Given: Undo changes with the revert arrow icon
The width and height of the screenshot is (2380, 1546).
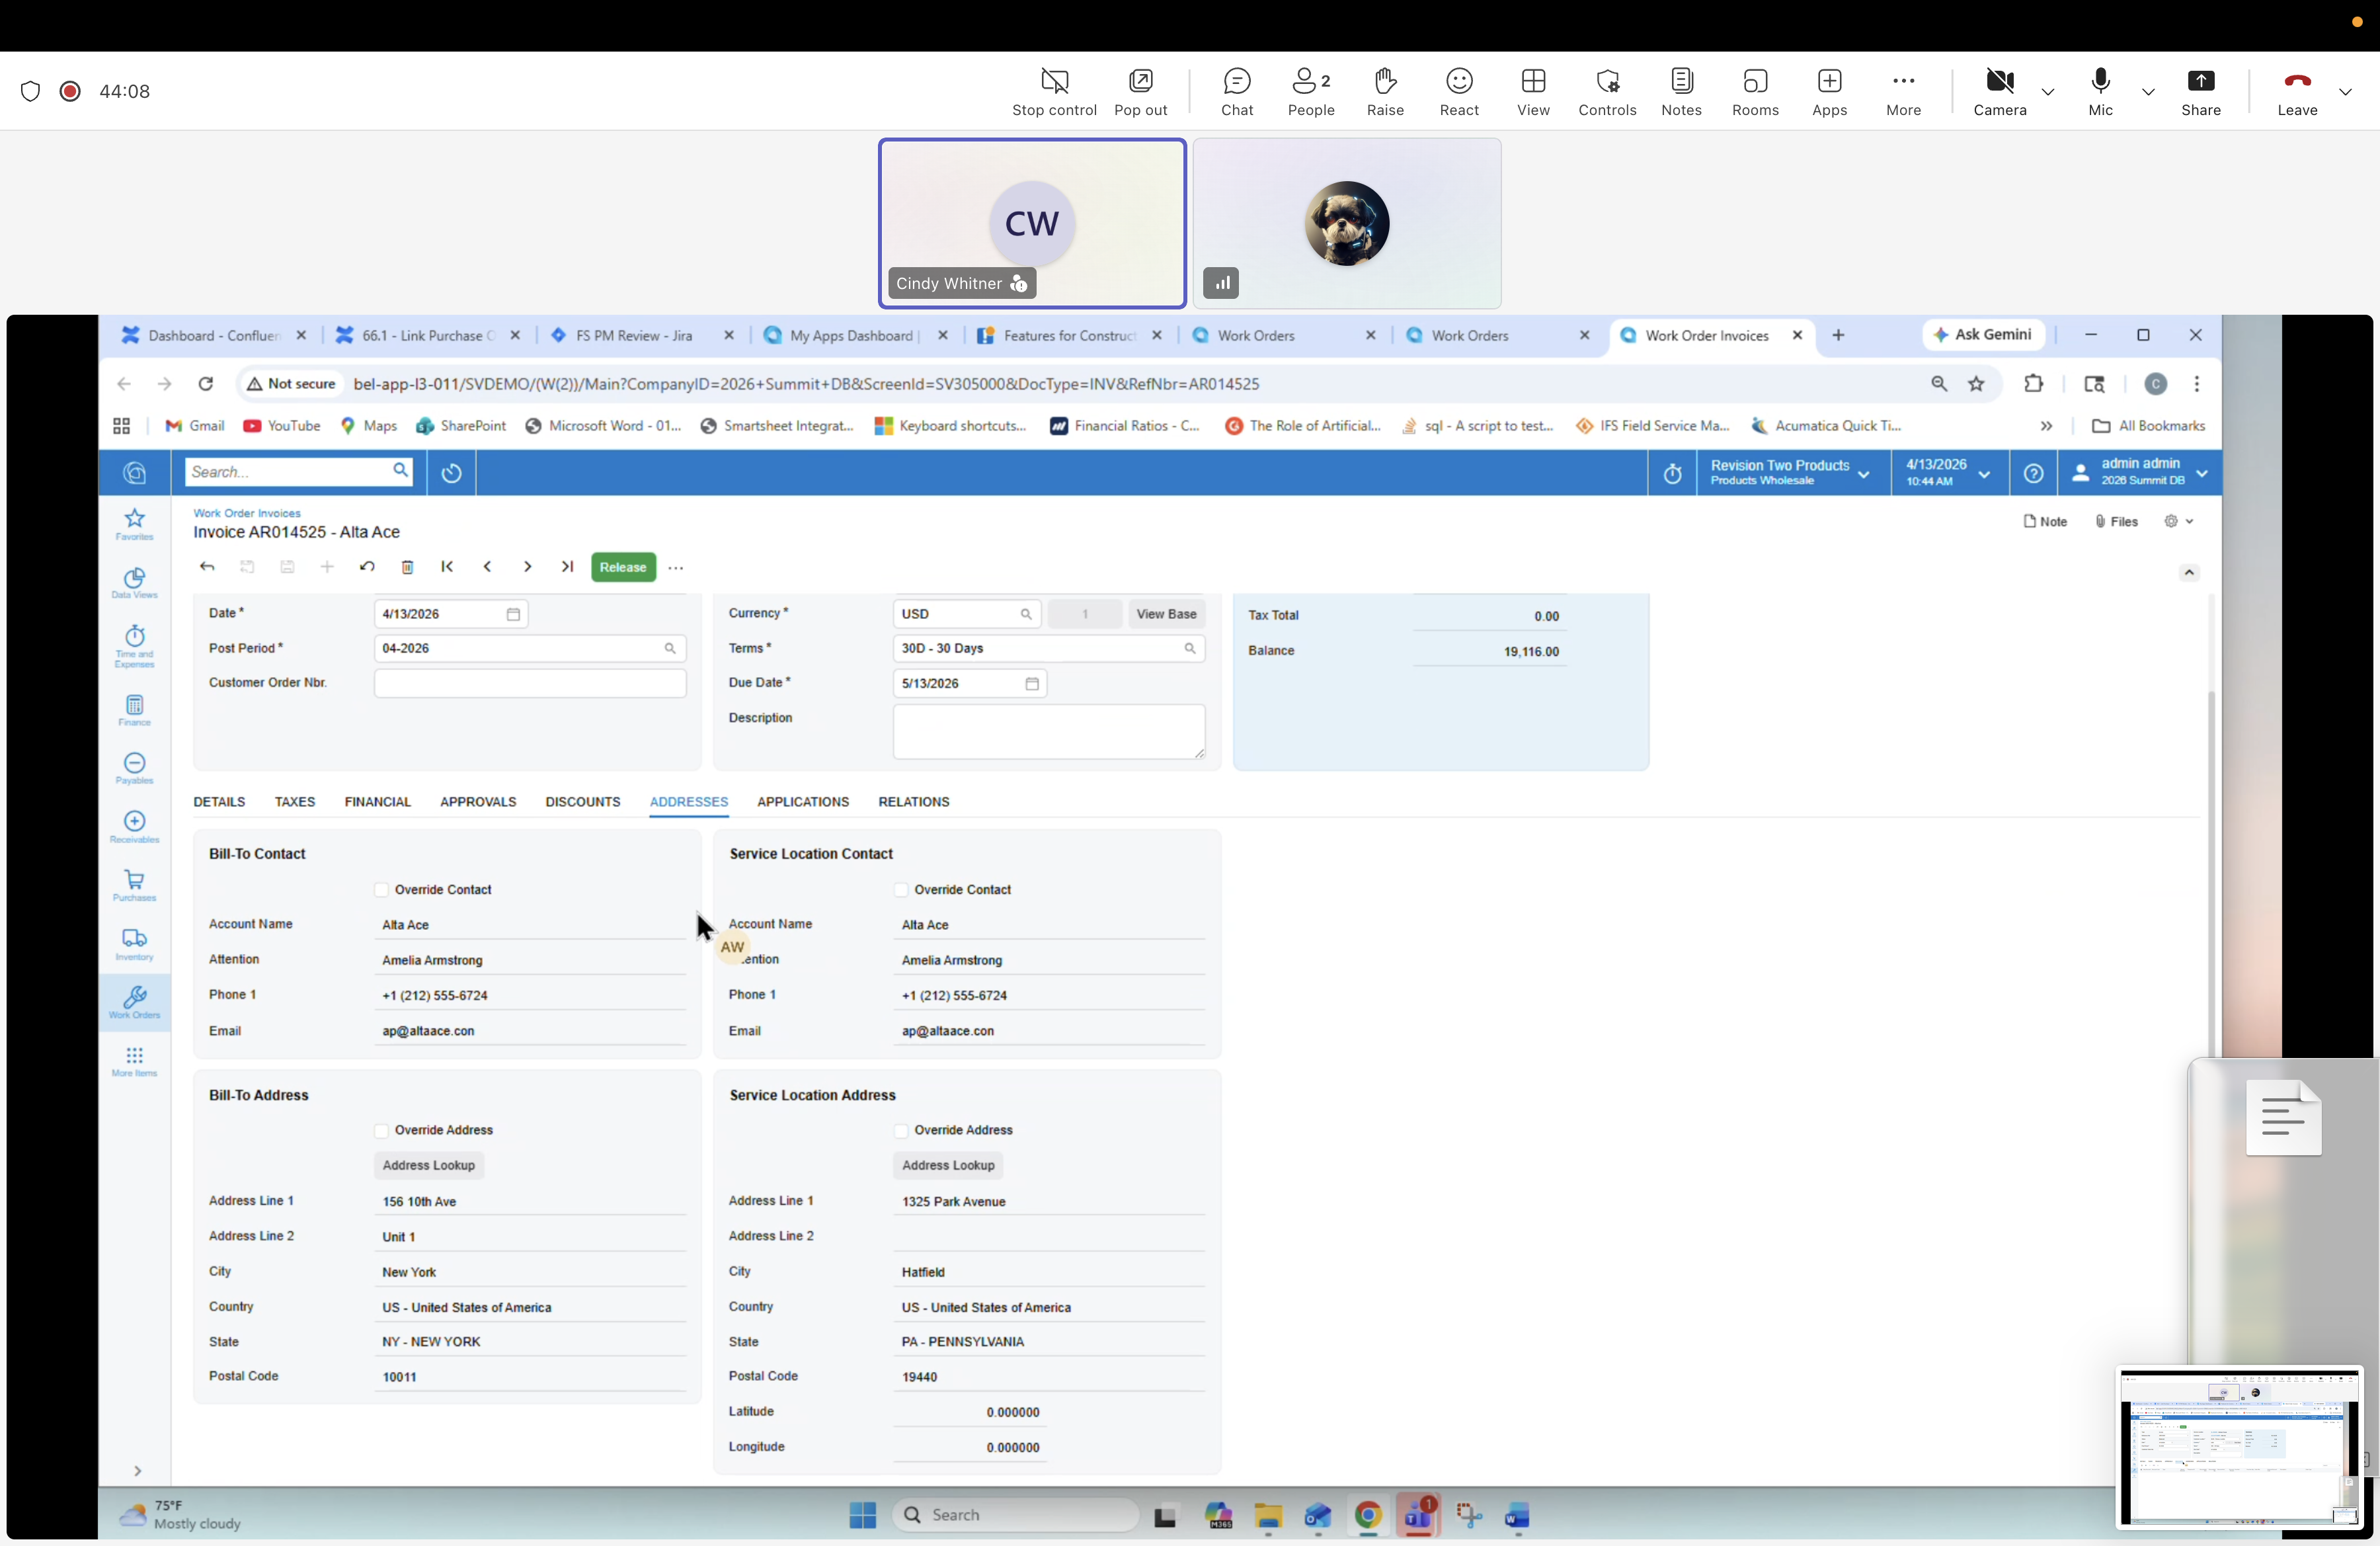Looking at the screenshot, I should pyautogui.click(x=367, y=567).
